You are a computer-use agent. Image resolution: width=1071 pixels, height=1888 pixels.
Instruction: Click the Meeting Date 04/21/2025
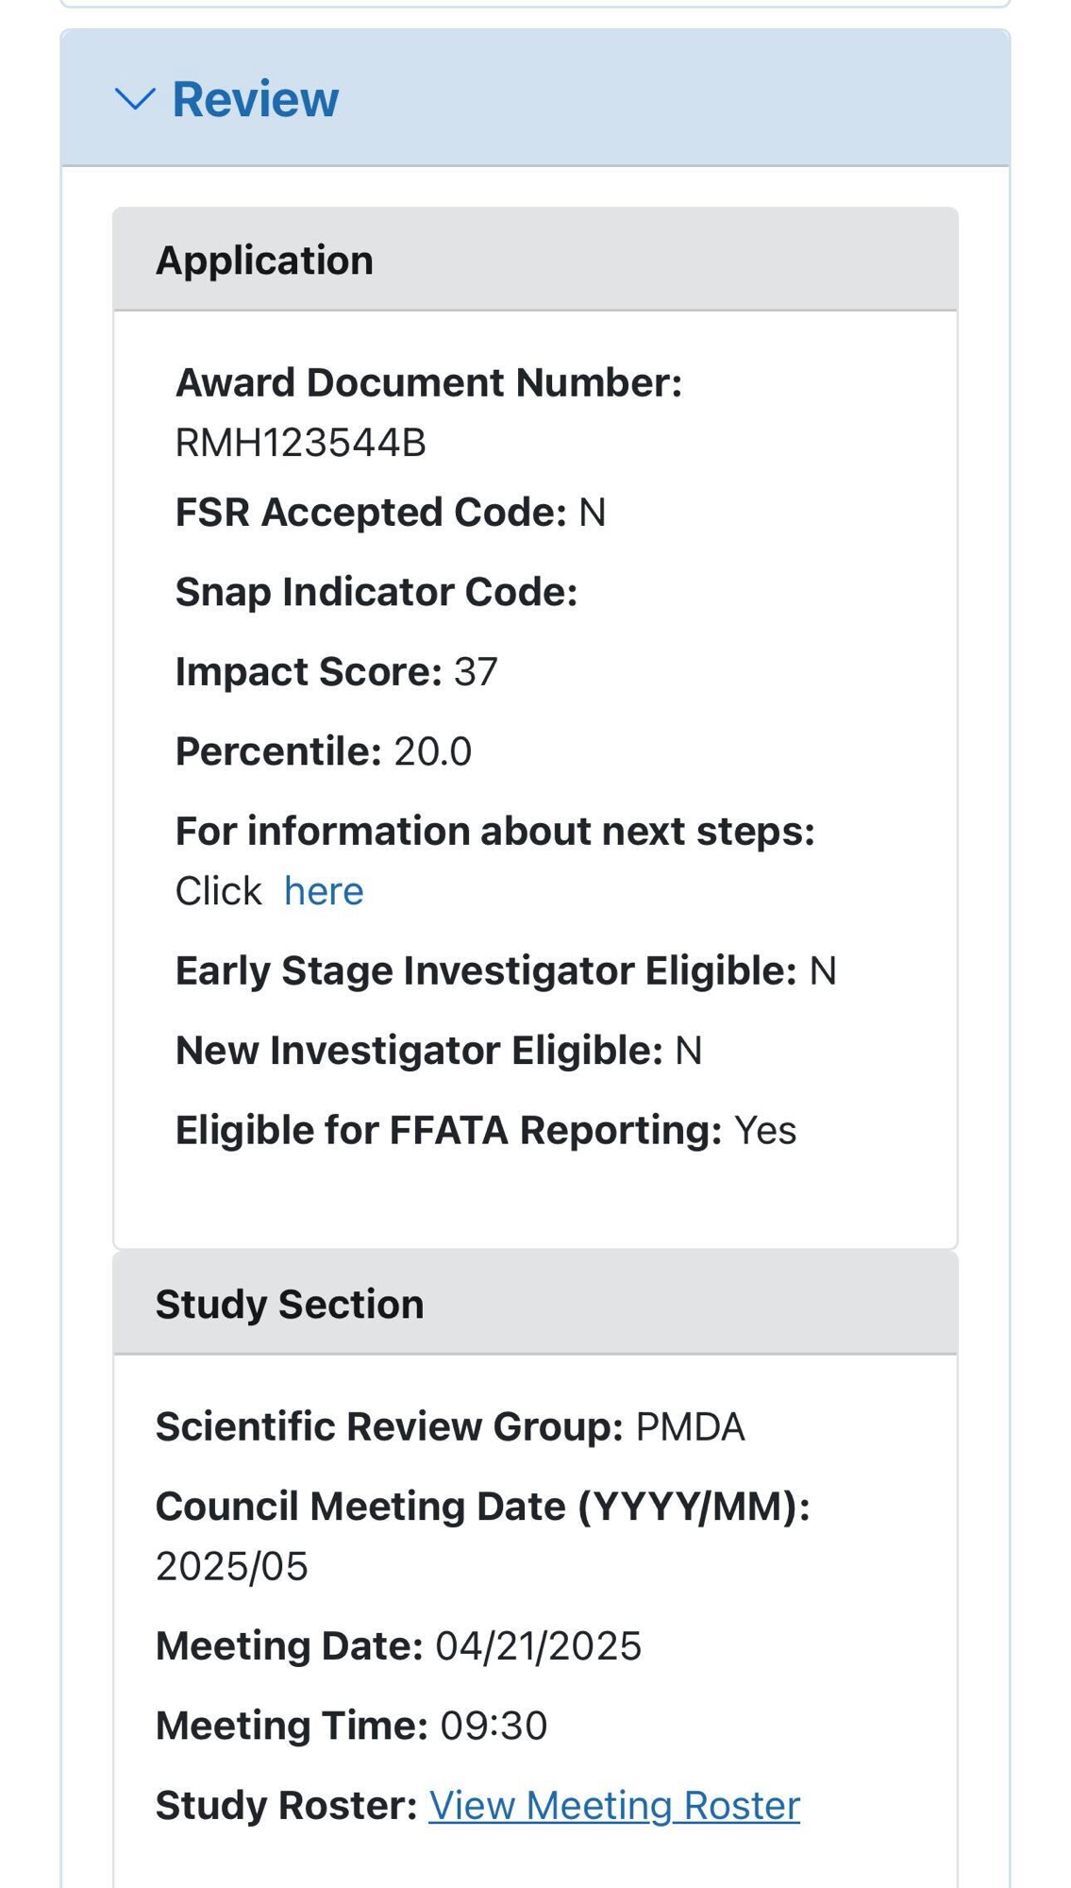(x=538, y=1646)
